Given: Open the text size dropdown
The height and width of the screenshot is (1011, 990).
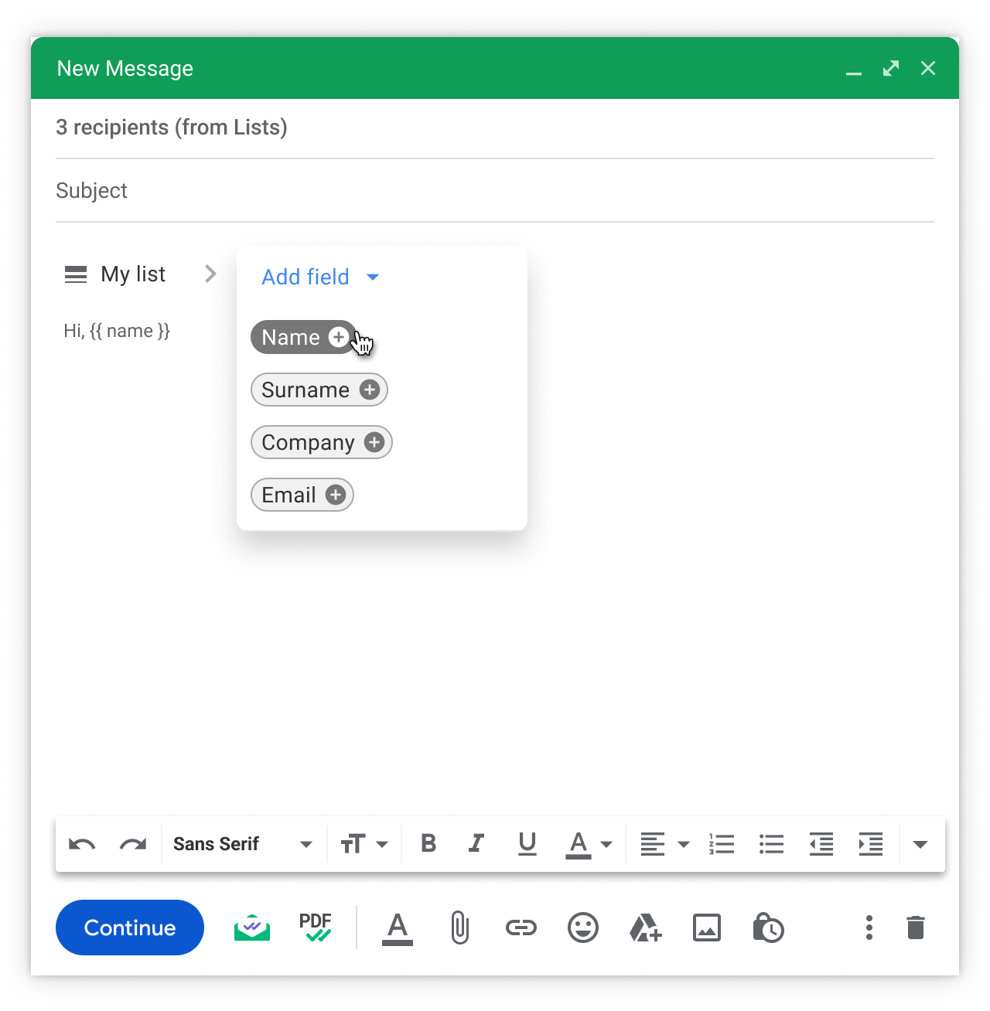Looking at the screenshot, I should click(364, 844).
